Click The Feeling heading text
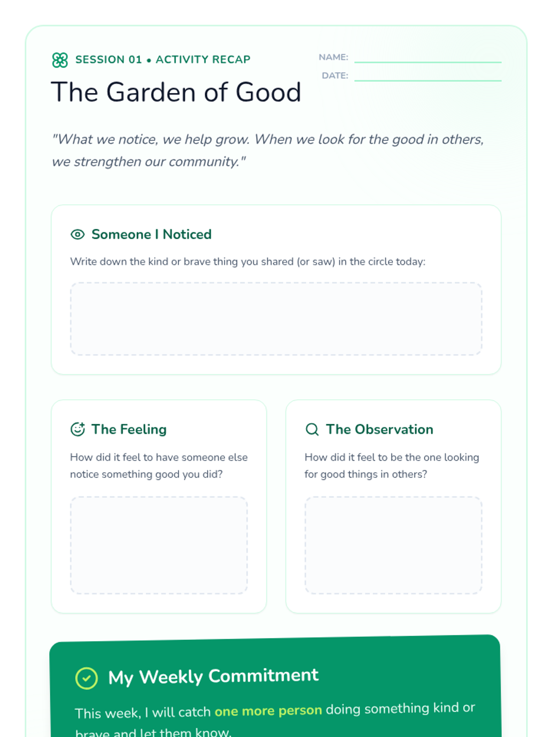Viewport: 552px width, 737px height. click(x=129, y=429)
